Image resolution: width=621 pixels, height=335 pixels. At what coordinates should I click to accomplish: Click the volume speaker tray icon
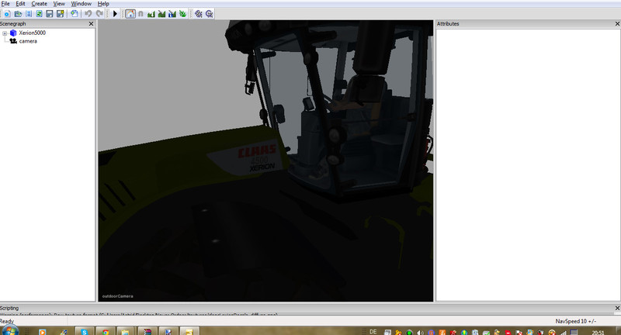[x=420, y=332]
